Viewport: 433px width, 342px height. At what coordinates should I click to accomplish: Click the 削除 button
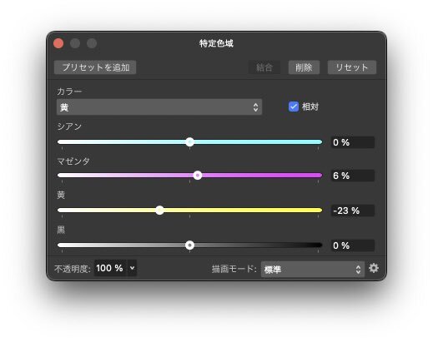[x=304, y=67]
